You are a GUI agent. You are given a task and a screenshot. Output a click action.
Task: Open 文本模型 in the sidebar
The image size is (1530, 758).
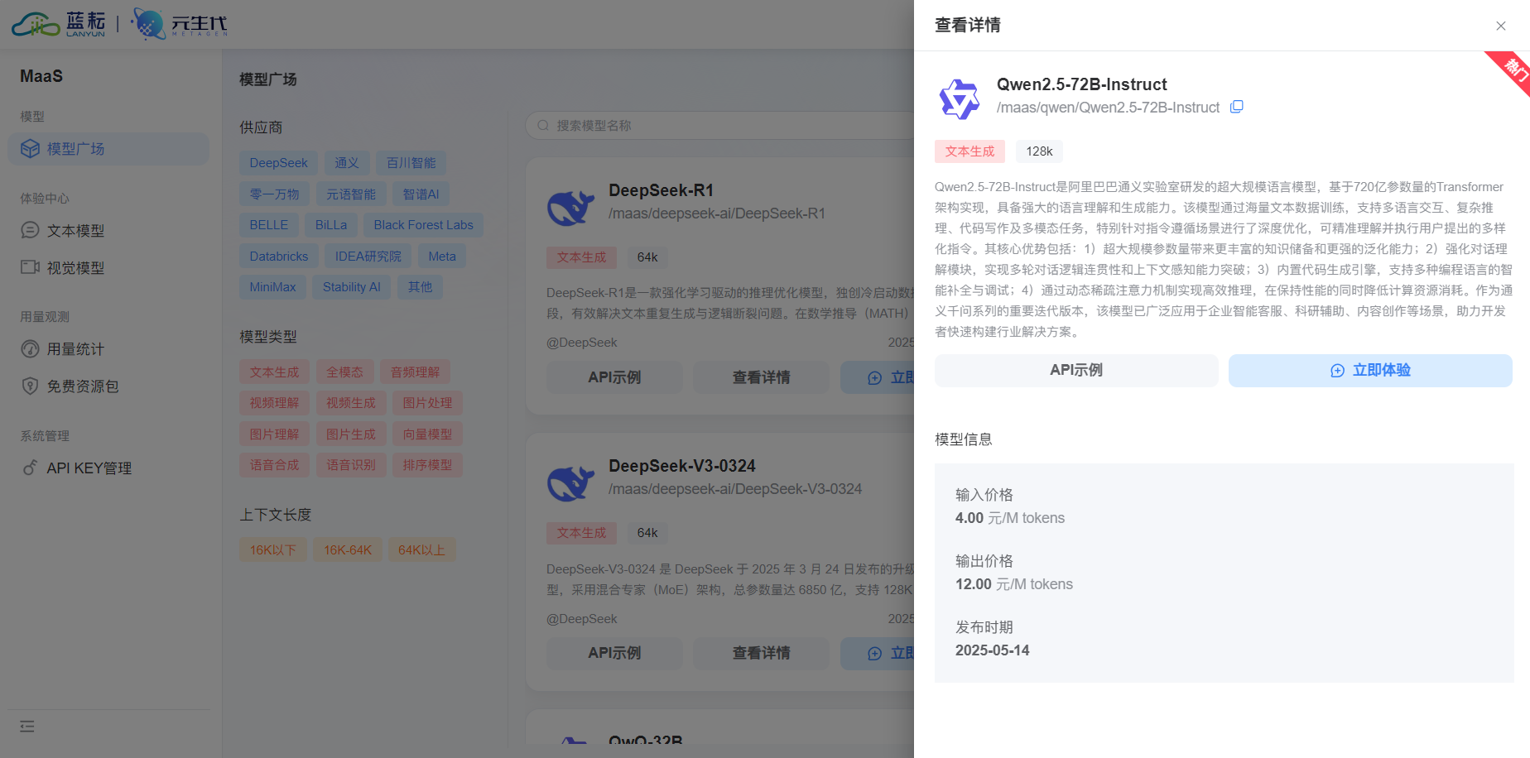pos(108,231)
